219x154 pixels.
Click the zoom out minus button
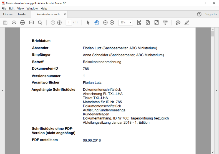[105, 23]
